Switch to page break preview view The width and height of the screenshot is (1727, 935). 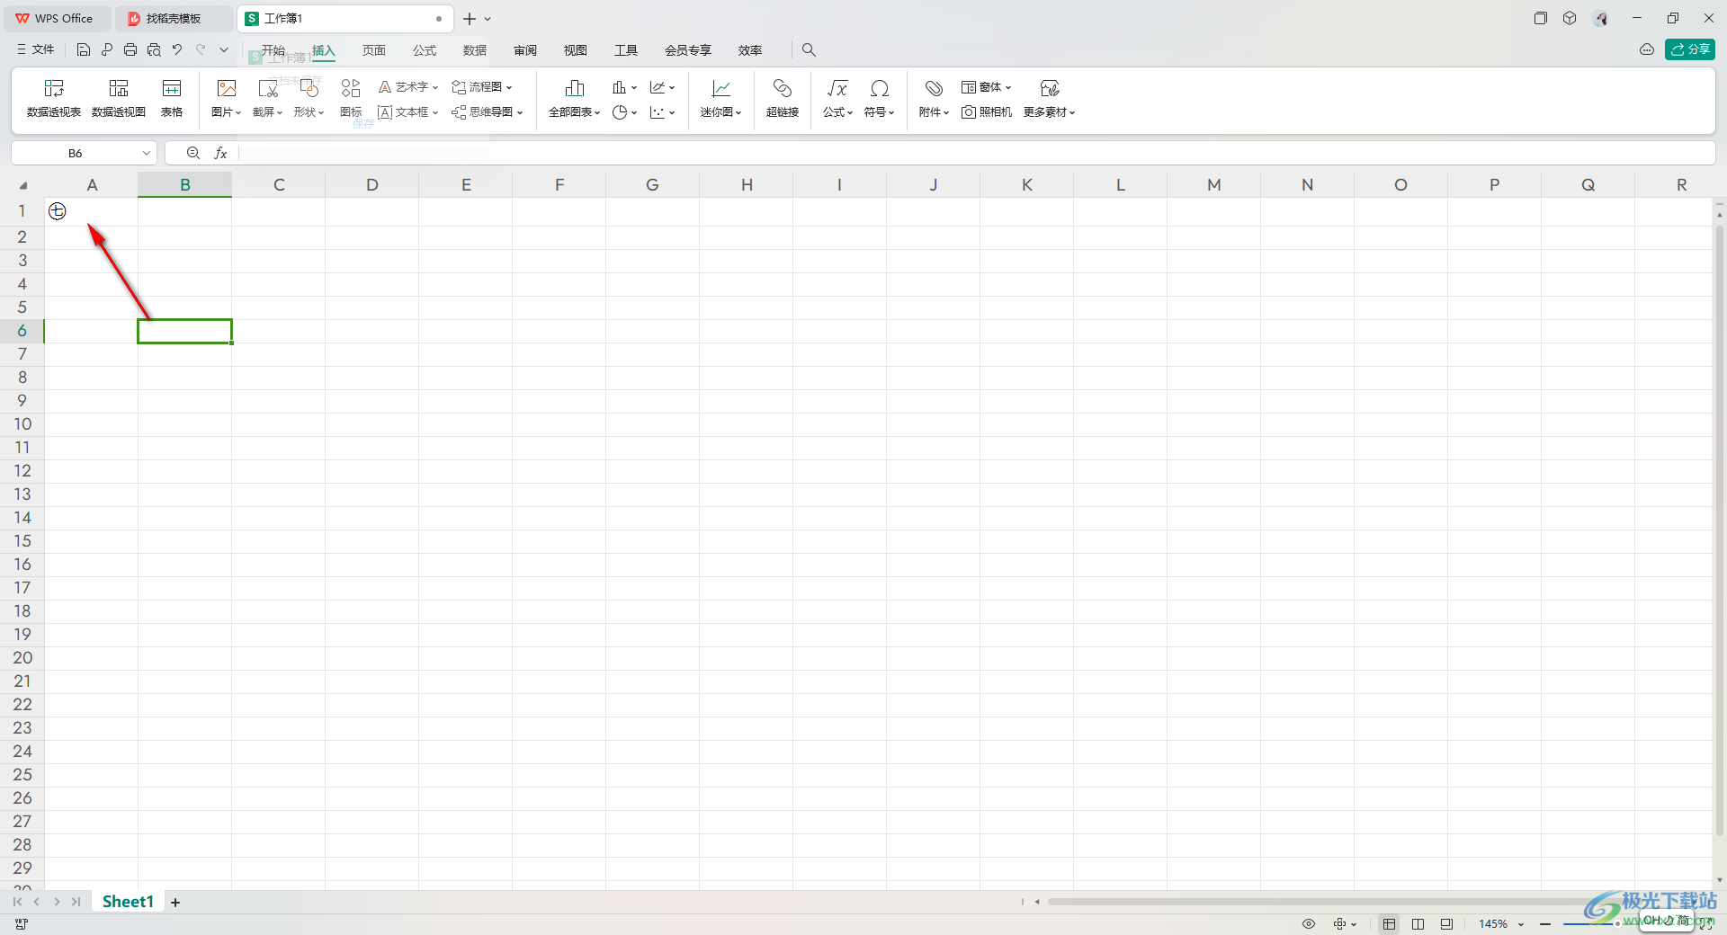(1418, 924)
